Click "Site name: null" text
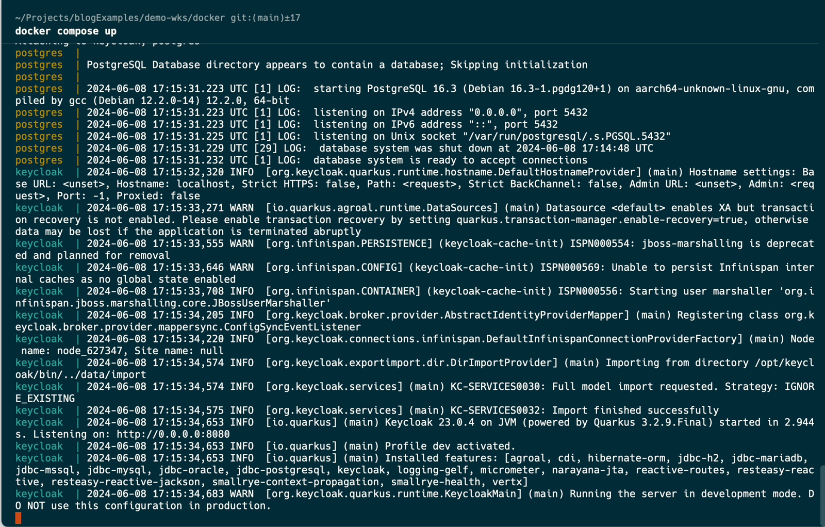This screenshot has width=825, height=527. [x=179, y=351]
